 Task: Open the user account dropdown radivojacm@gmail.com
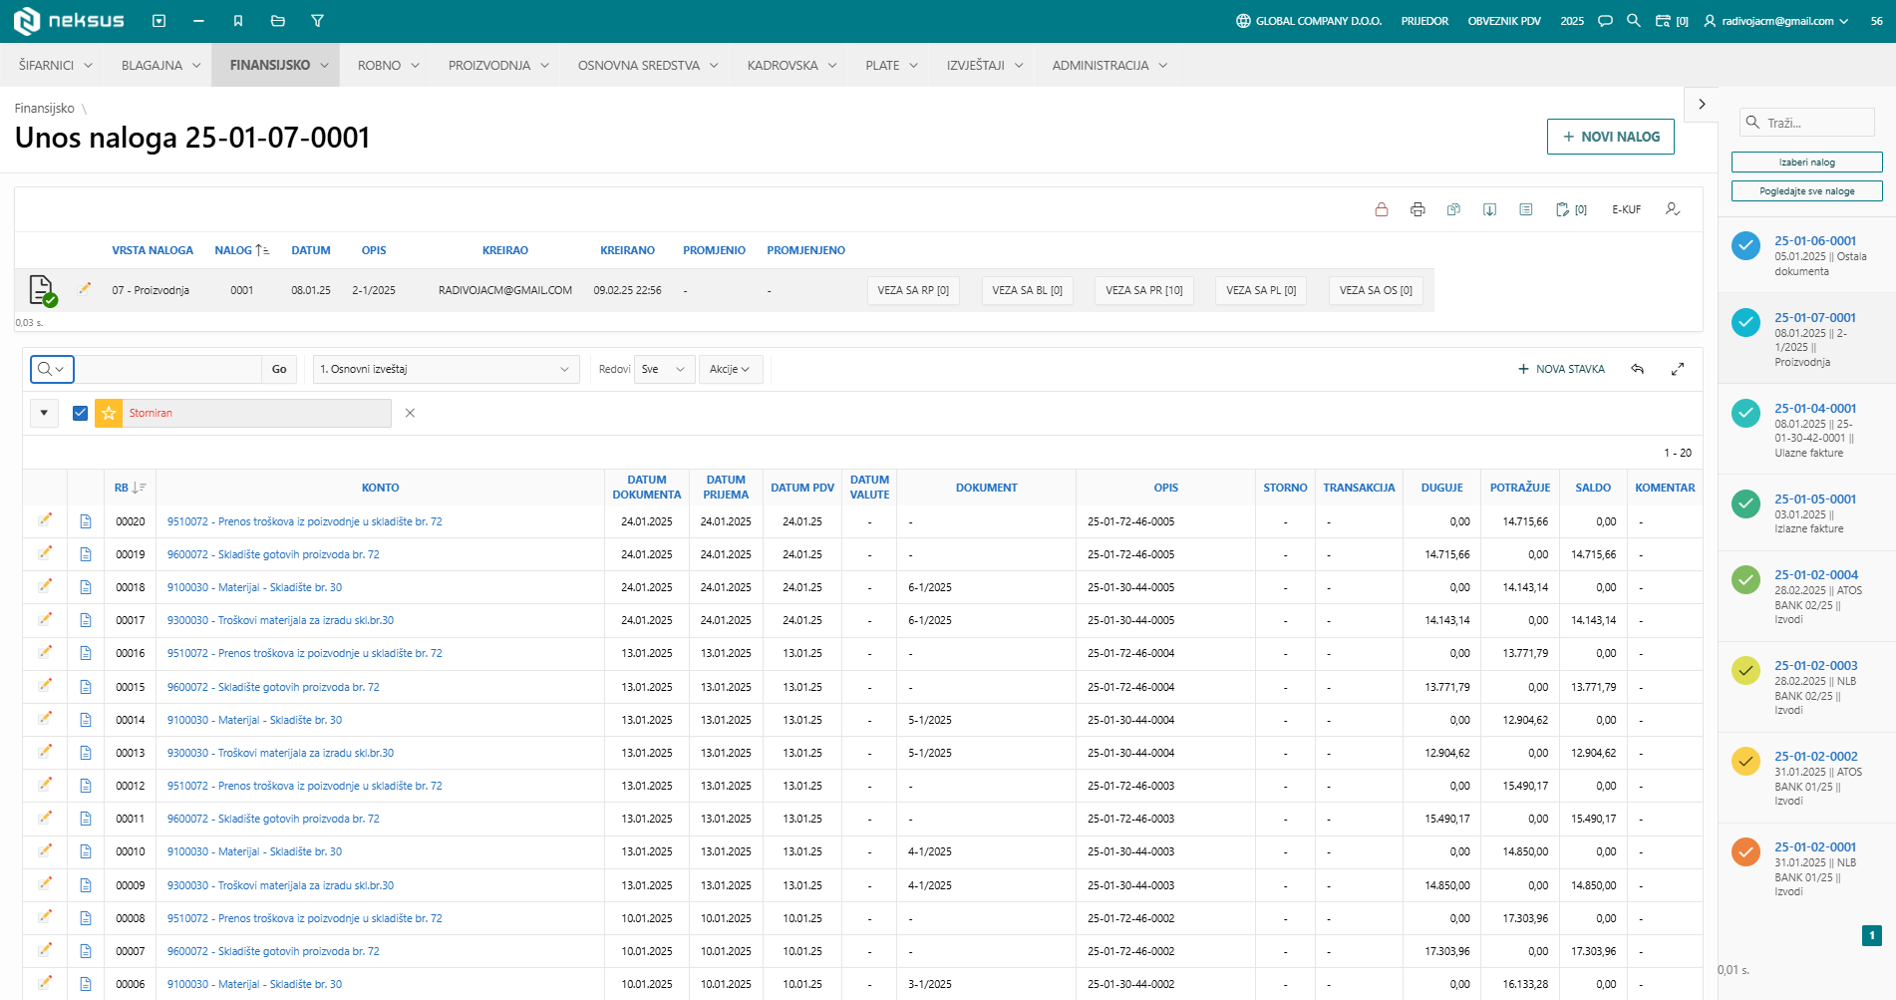1776,21
